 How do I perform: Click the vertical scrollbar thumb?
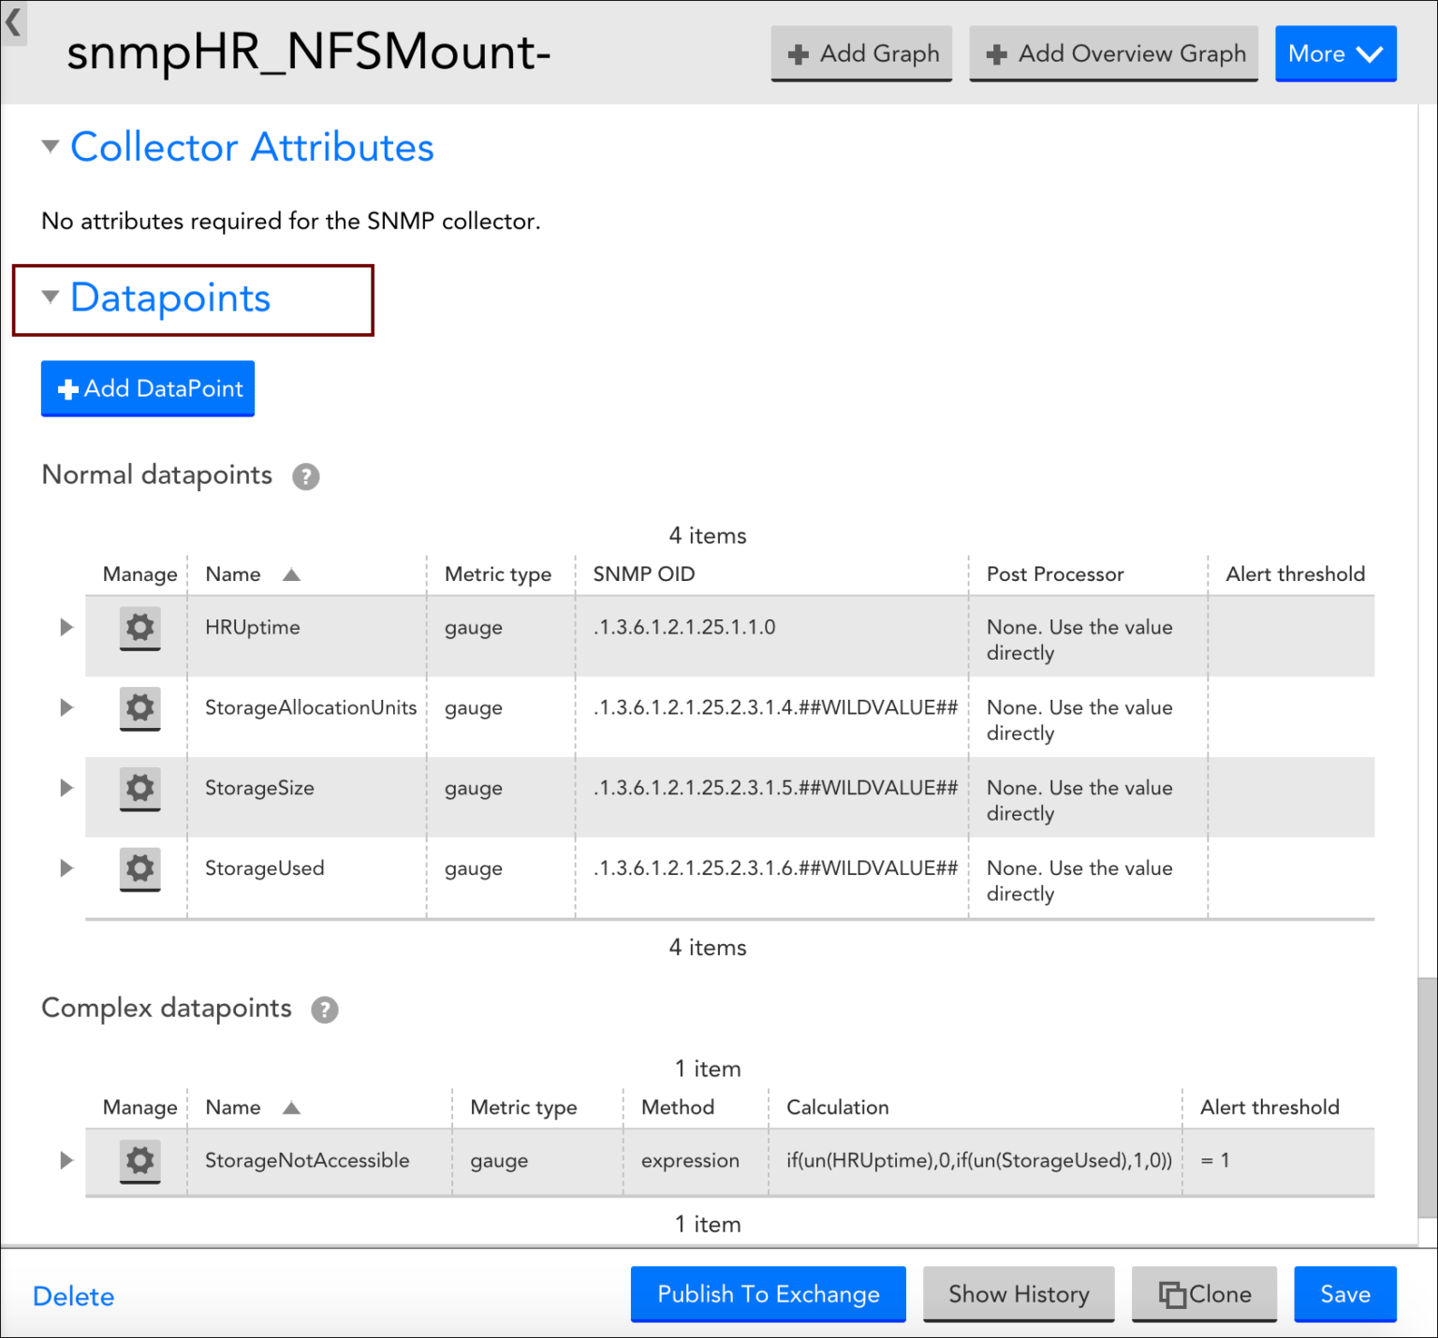1427,1095
